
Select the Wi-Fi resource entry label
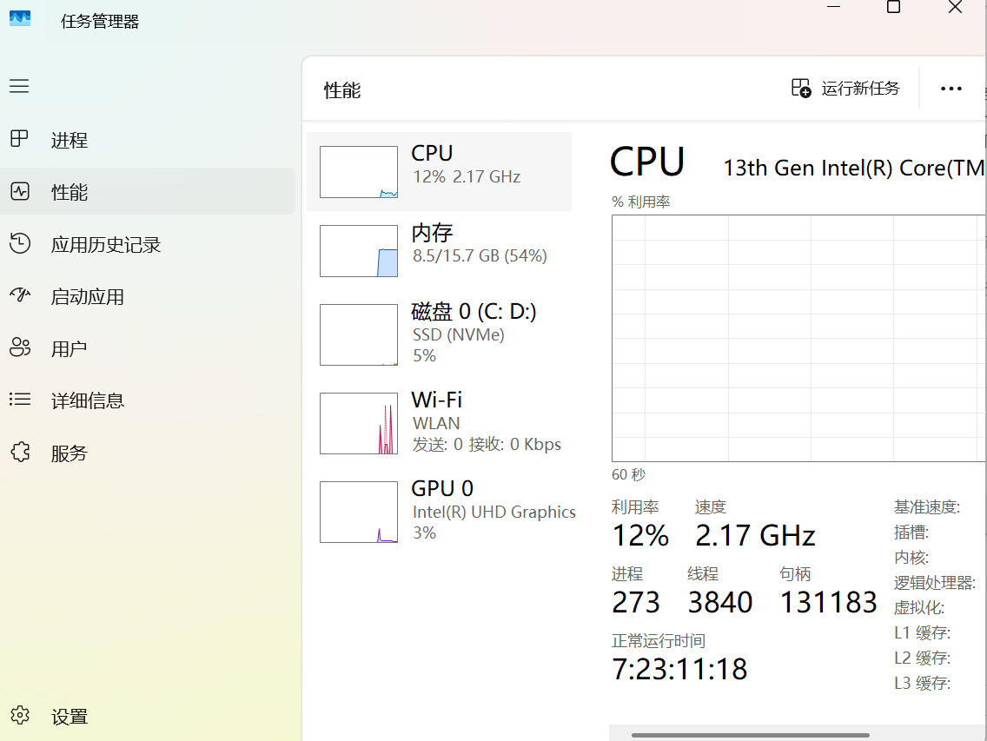(437, 400)
